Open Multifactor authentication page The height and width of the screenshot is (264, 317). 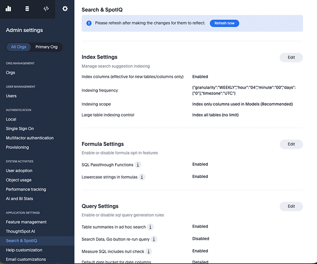[x=30, y=138]
